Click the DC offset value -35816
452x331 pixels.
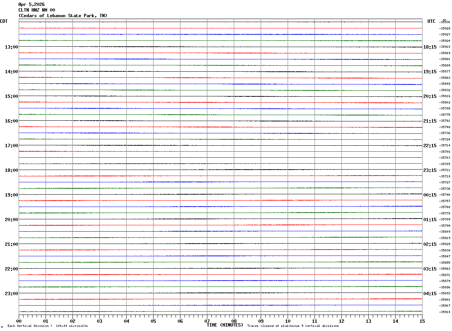(x=445, y=96)
